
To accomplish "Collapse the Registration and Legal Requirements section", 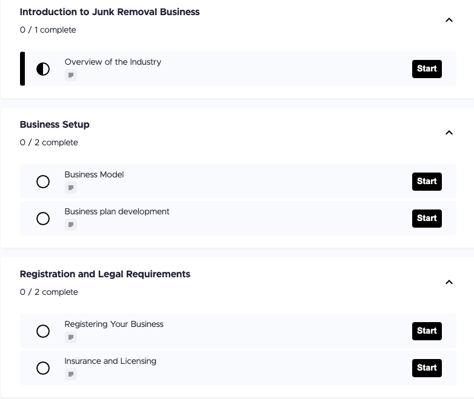I will click(x=449, y=282).
